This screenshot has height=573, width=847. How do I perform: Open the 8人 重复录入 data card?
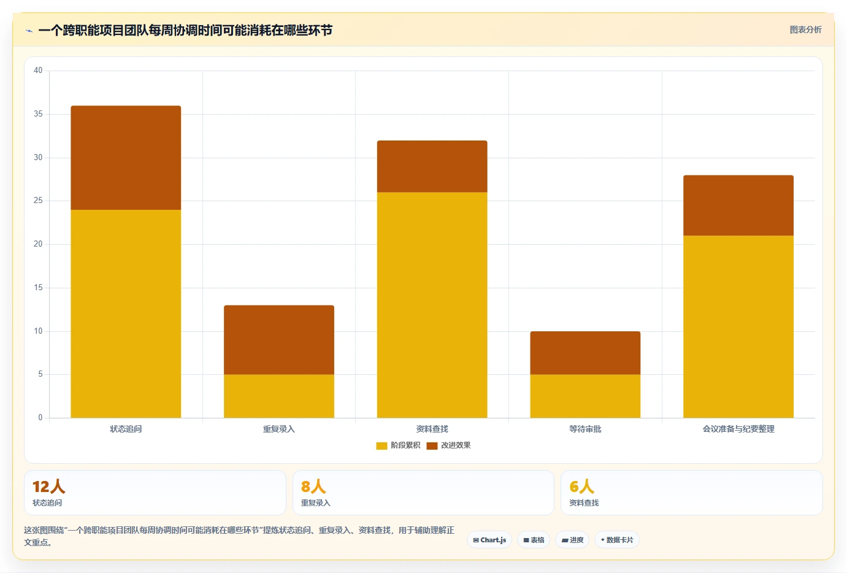423,493
